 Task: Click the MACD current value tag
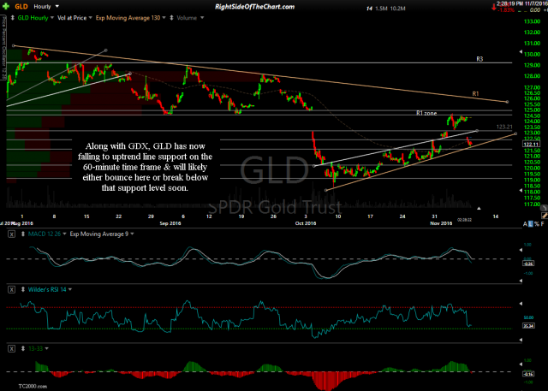click(x=527, y=264)
